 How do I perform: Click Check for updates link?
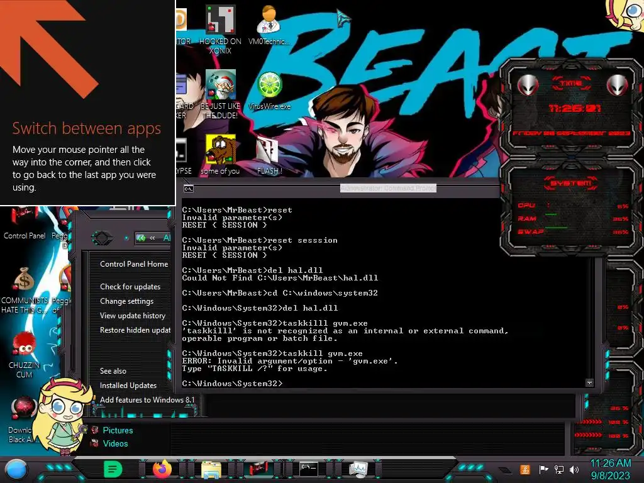pyautogui.click(x=130, y=287)
